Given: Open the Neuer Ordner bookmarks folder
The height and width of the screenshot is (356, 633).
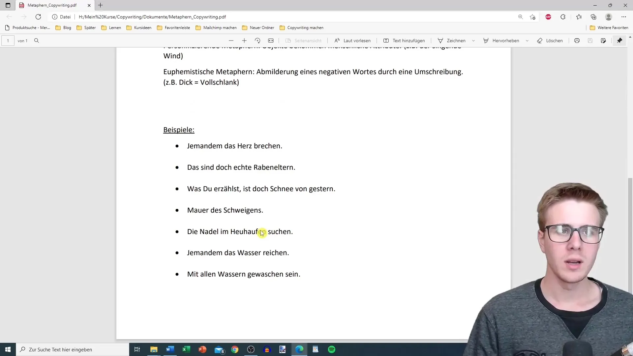Looking at the screenshot, I should click(x=258, y=28).
